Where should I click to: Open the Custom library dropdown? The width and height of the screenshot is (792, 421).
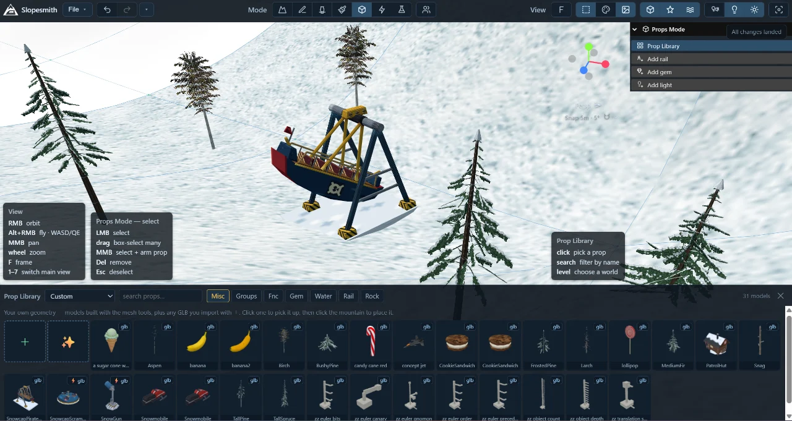point(81,296)
